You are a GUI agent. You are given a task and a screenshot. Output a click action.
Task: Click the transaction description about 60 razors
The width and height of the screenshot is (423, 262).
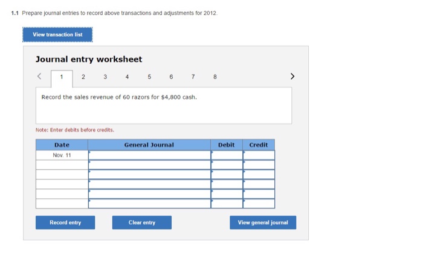tap(119, 97)
